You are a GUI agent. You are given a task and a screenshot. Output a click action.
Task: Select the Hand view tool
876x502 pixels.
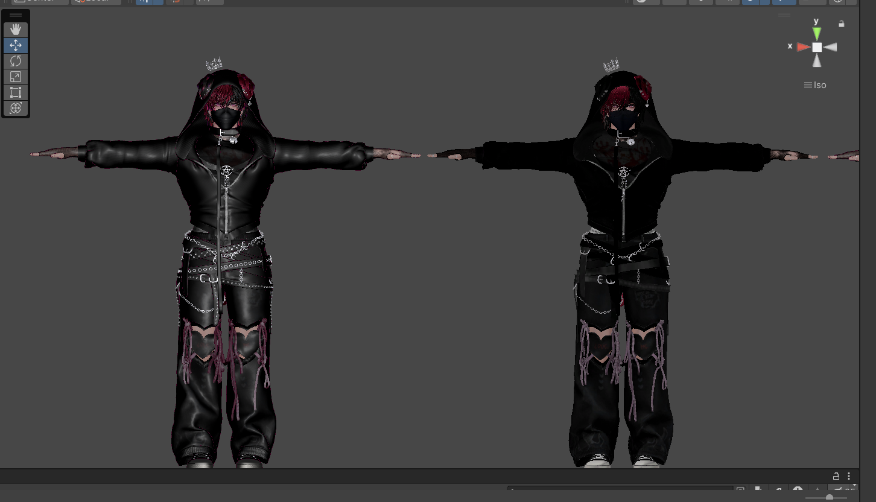16,30
